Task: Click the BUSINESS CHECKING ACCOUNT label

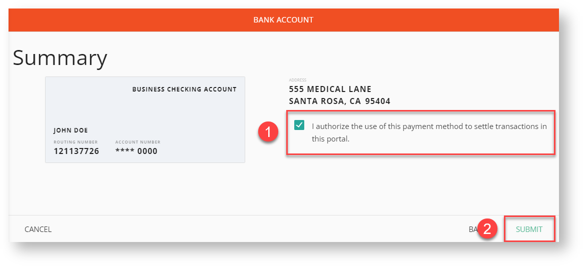Action: click(184, 89)
